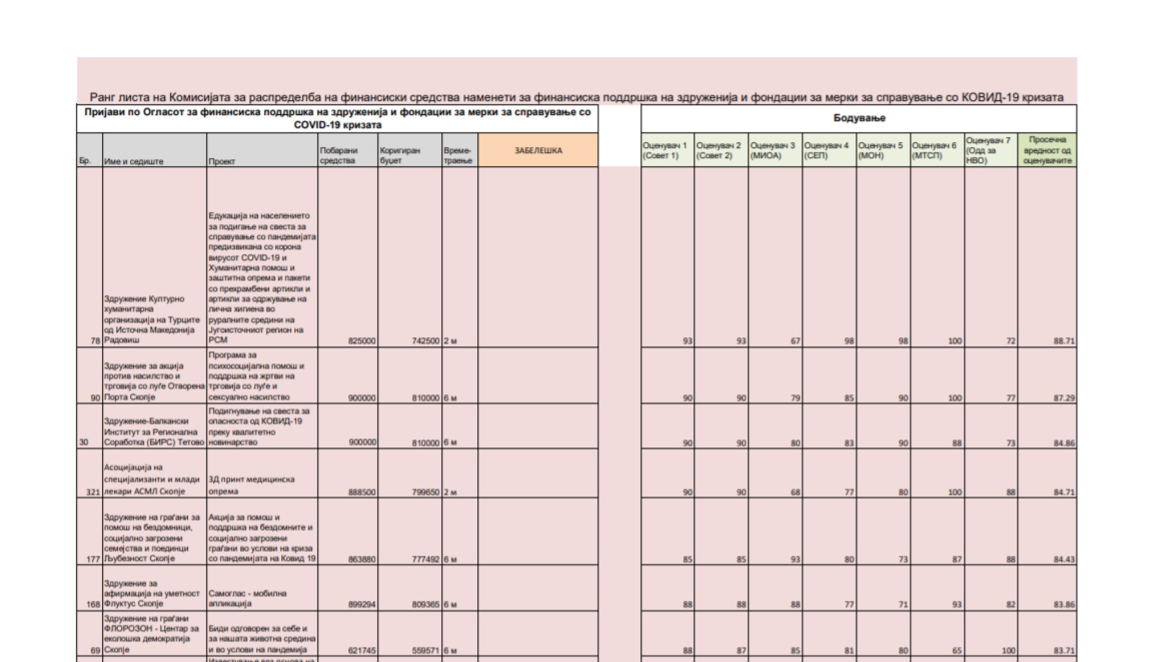Select the БИРС Тетово organization cell
1168x662 pixels.
pos(154,431)
